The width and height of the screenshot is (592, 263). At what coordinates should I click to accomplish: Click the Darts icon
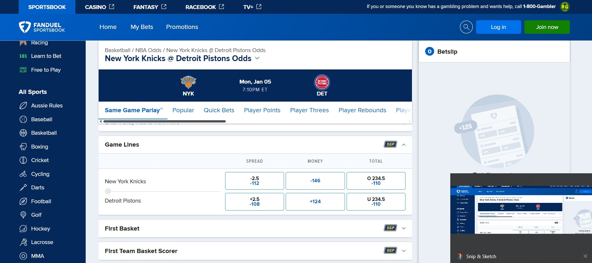23,187
